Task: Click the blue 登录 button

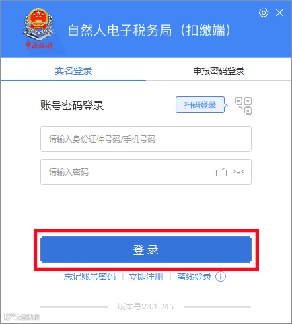Action: click(x=146, y=249)
